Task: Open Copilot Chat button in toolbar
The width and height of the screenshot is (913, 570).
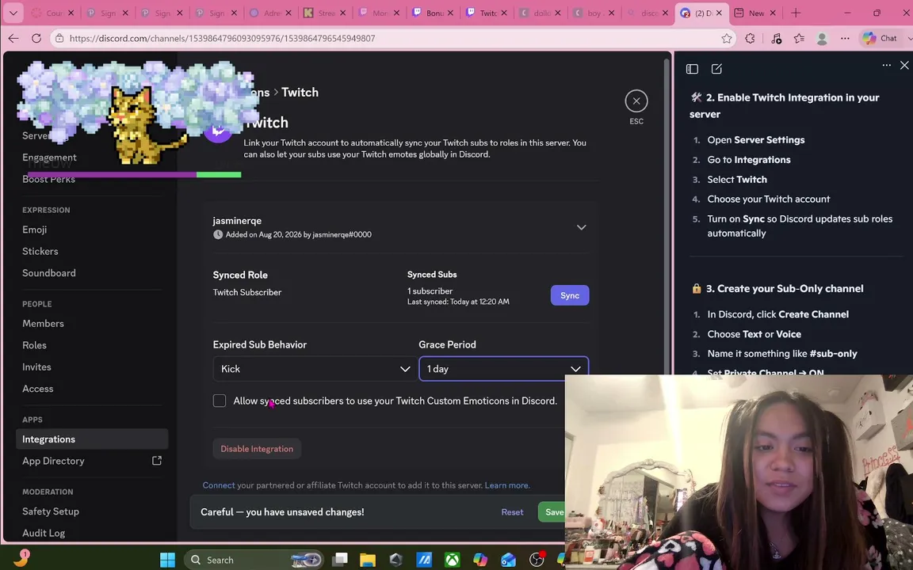Action: coord(881,38)
